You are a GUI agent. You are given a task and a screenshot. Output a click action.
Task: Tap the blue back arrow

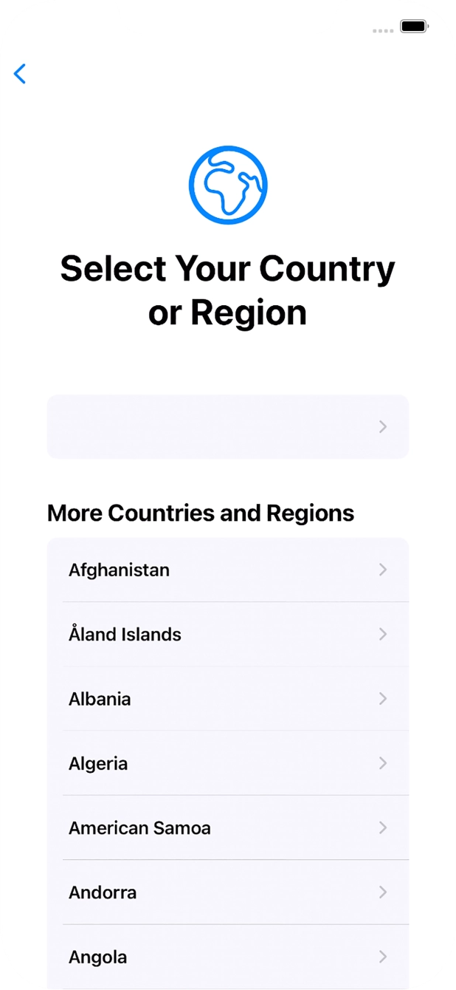click(19, 74)
